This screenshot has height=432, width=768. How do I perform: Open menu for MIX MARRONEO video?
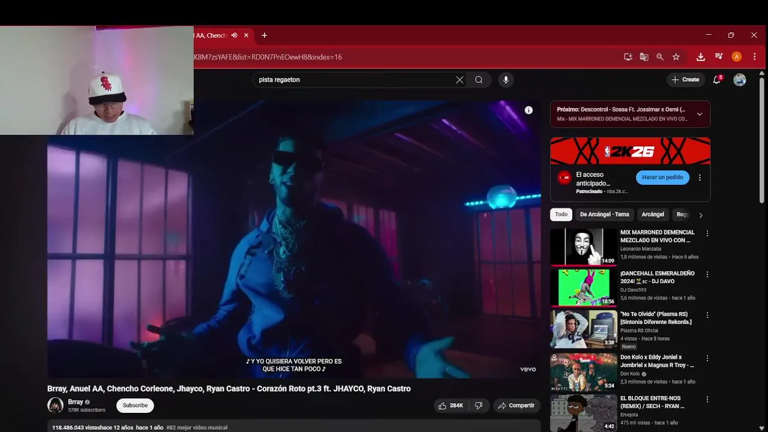click(x=707, y=233)
